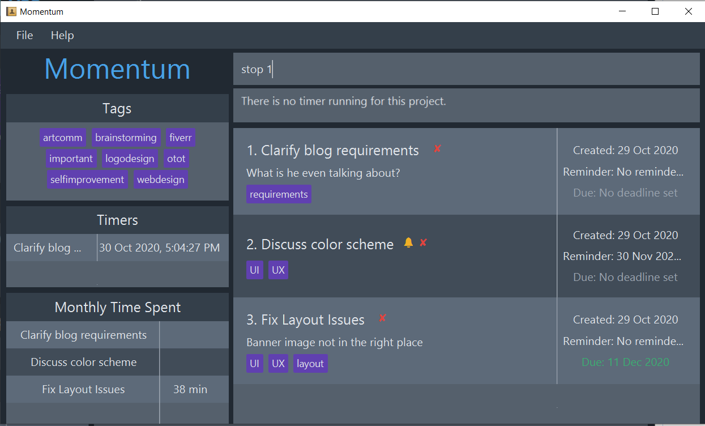Click 'Banner image not in the right place' text
The height and width of the screenshot is (426, 705).
pyautogui.click(x=335, y=342)
